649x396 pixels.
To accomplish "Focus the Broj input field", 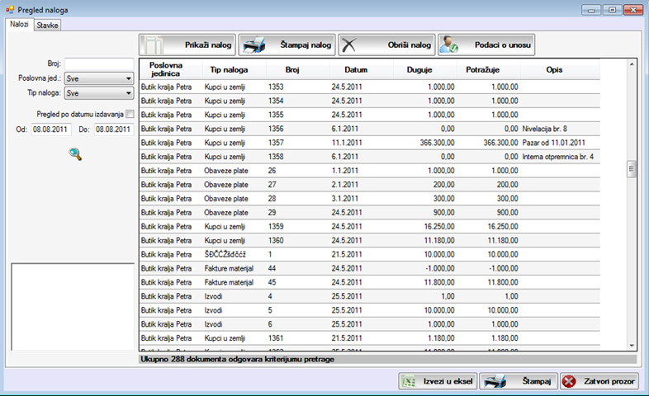I will tap(99, 64).
